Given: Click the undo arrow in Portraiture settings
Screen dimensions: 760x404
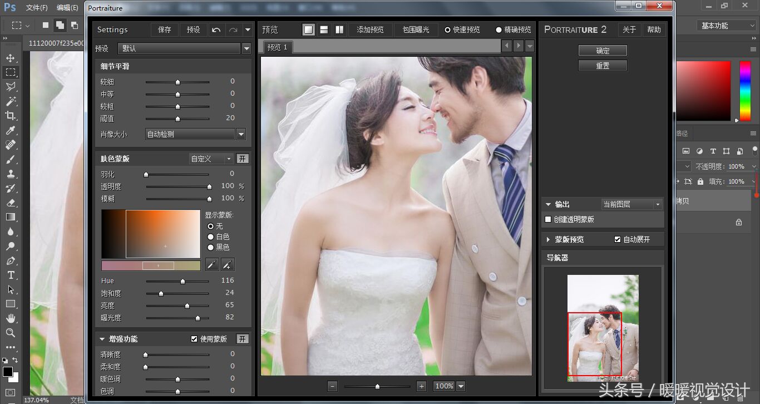Looking at the screenshot, I should (216, 30).
